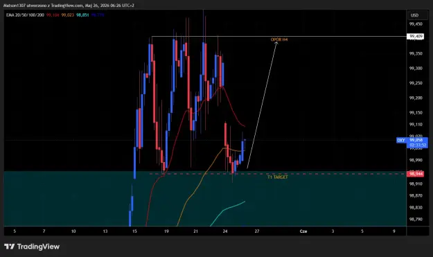
Task: Click the EMA 20/50/100/200 indicator legend
Action: (25, 15)
